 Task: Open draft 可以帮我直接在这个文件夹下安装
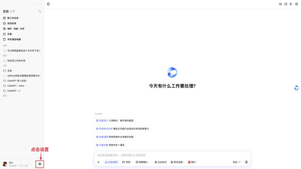[x=22, y=50]
